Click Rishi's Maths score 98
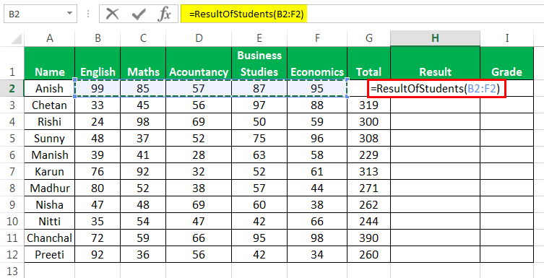This screenshot has width=544, height=278. (x=143, y=121)
